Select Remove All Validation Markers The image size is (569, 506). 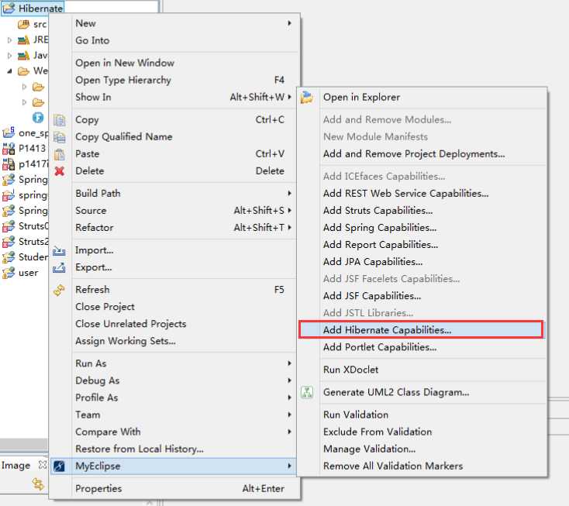click(x=422, y=466)
